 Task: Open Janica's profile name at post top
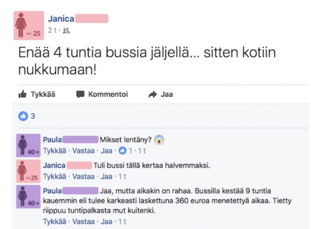tap(61, 19)
